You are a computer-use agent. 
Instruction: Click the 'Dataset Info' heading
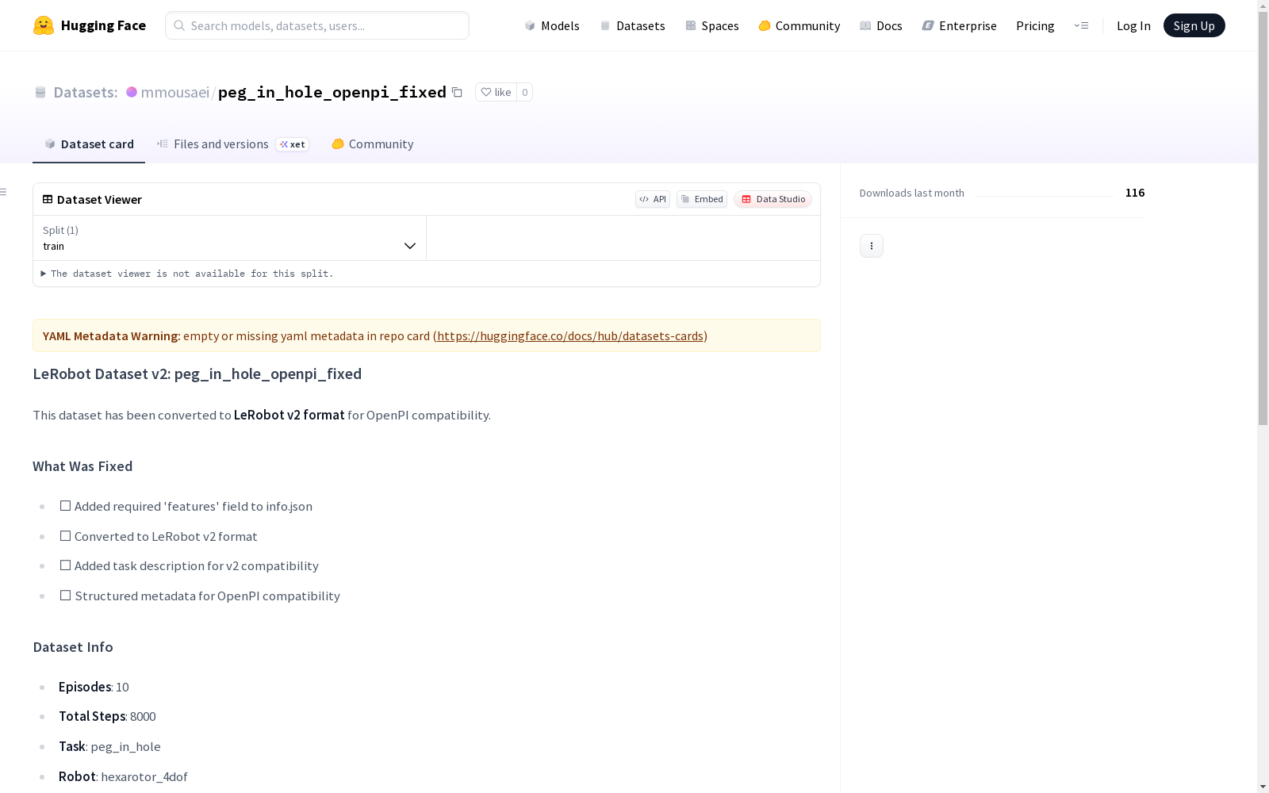[73, 647]
